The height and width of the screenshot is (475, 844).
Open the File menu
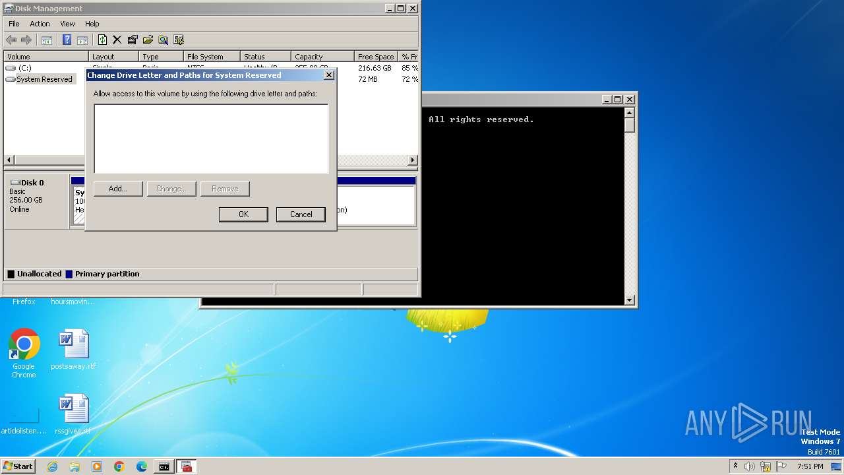click(x=14, y=24)
